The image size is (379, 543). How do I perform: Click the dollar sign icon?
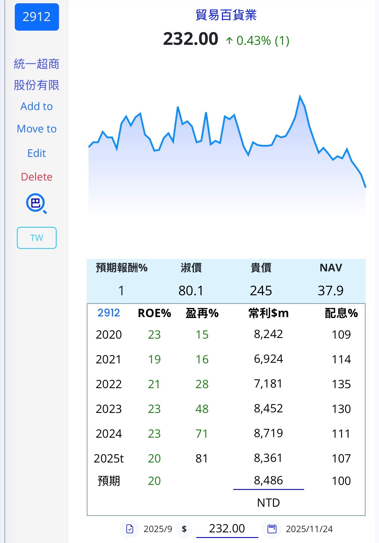[x=184, y=529]
